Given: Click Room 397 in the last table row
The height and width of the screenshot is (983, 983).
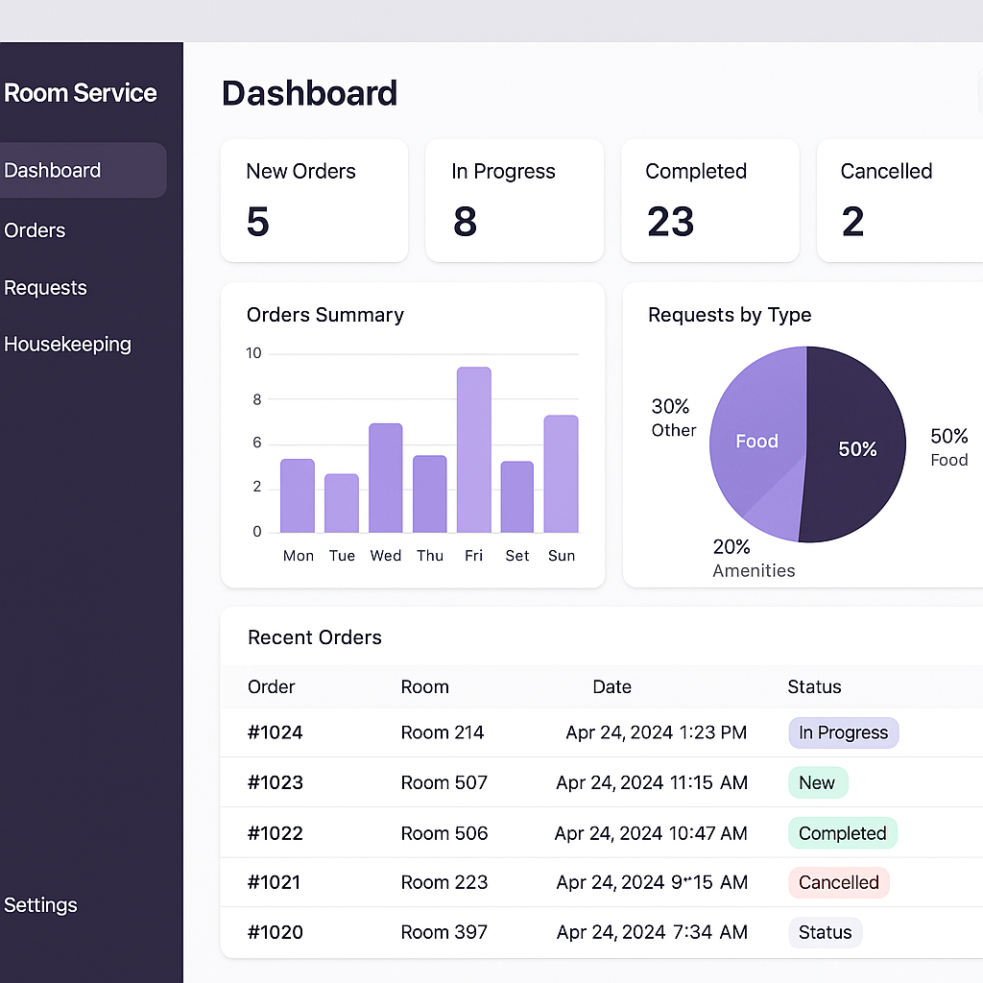Looking at the screenshot, I should [x=444, y=932].
